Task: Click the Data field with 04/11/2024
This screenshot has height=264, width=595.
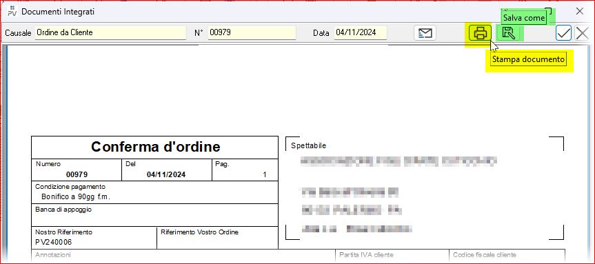Action: tap(360, 32)
